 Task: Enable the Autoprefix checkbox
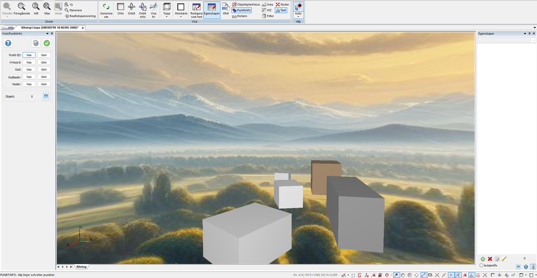[482, 265]
